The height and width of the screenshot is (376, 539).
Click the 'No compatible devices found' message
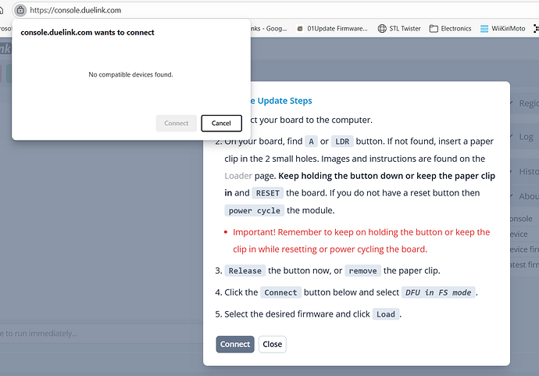[130, 75]
